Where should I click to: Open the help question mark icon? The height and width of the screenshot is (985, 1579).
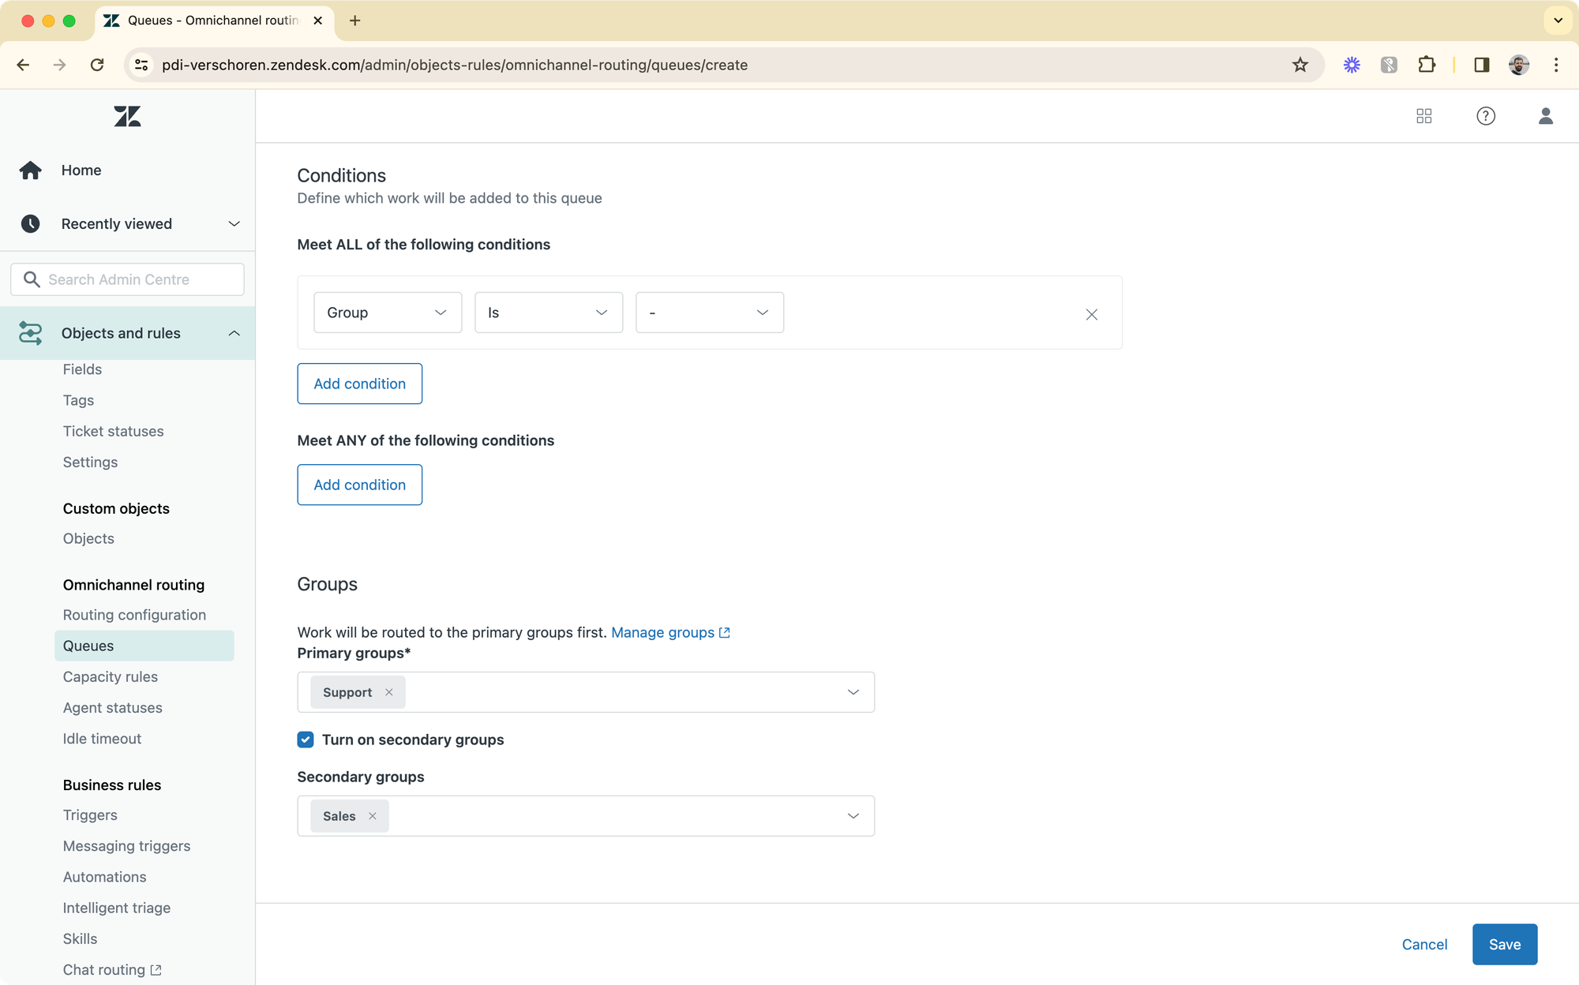pos(1485,116)
